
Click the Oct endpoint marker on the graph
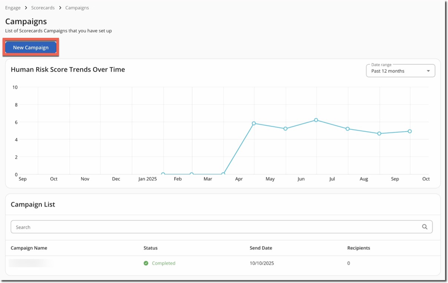[x=409, y=131]
